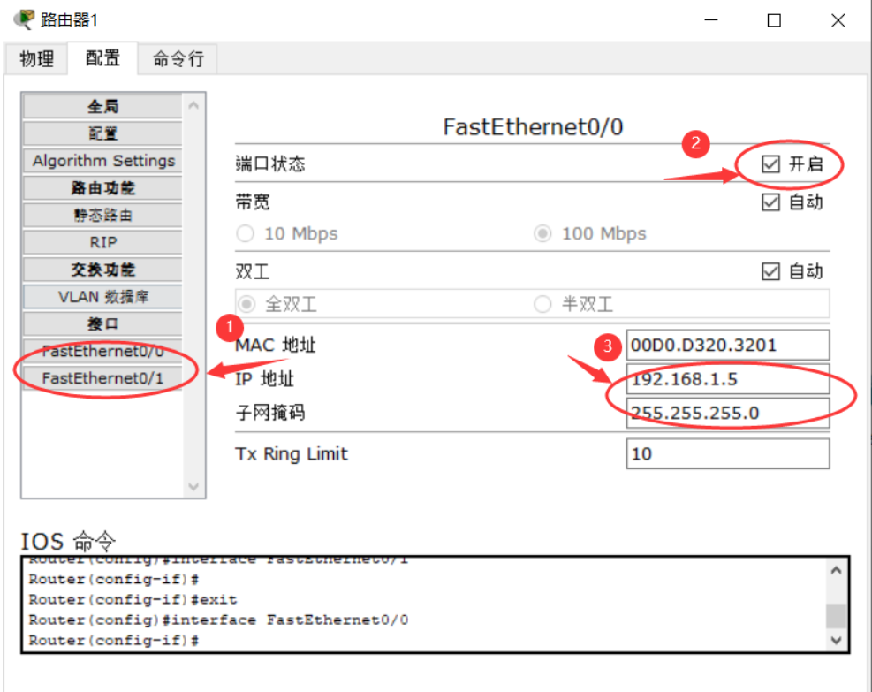Click the 路由功能 section header

(x=102, y=188)
